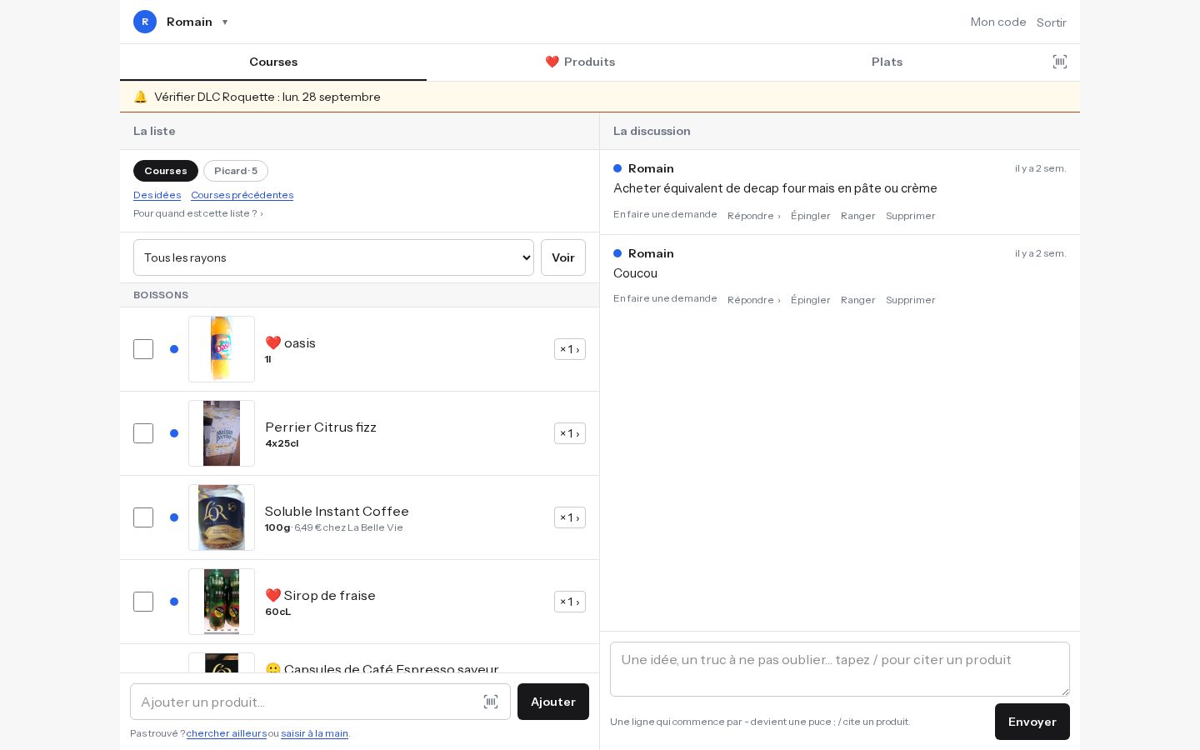This screenshot has height=750, width=1200.
Task: Select the Picard list pill
Action: pyautogui.click(x=236, y=171)
